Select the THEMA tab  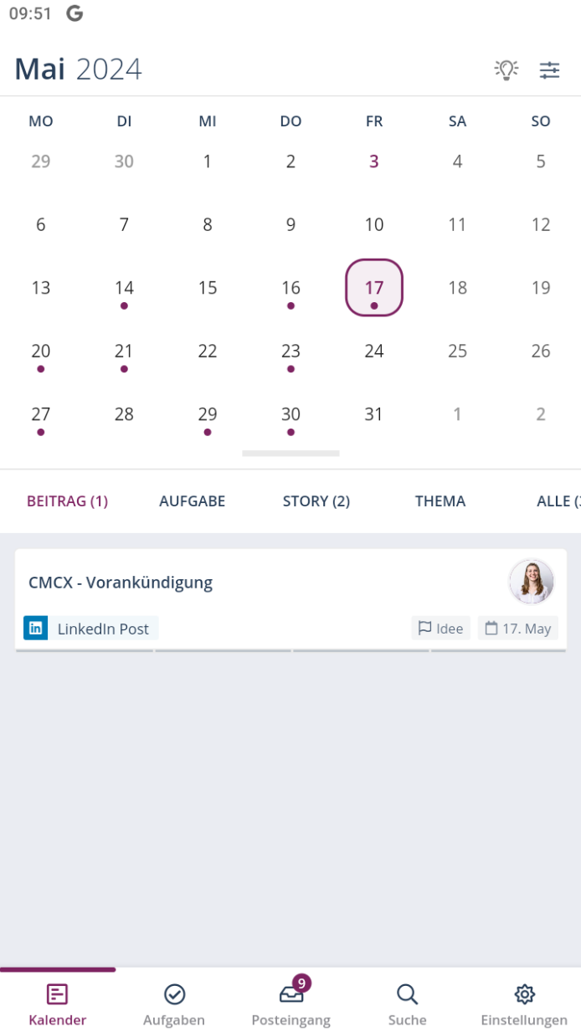(440, 501)
